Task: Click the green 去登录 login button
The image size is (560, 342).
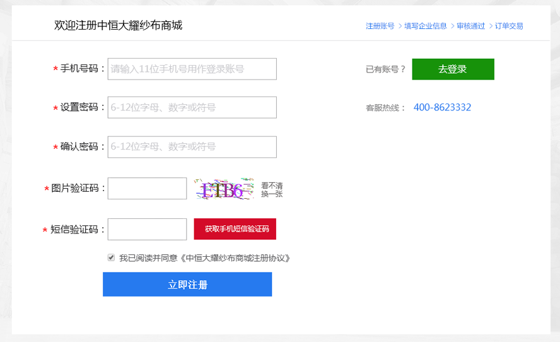Action: 453,69
